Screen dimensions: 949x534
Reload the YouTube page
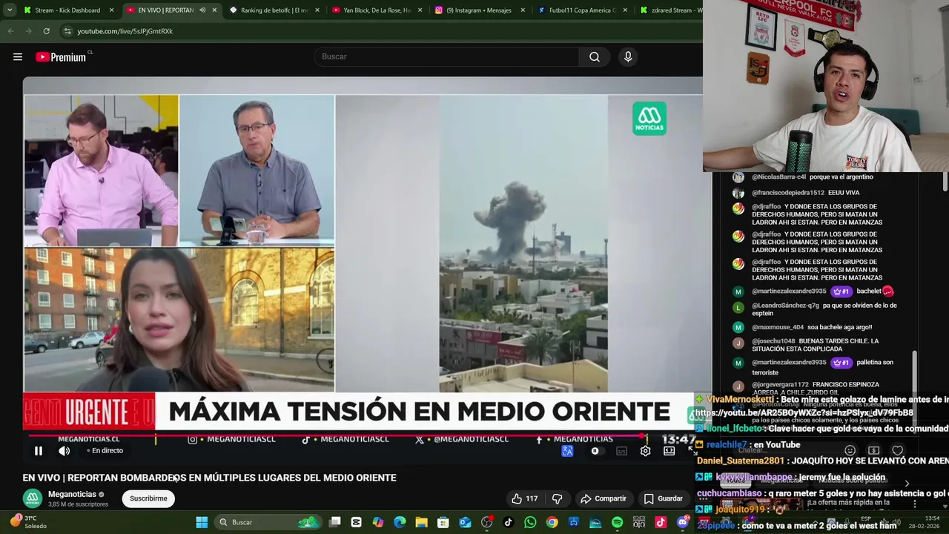pos(46,31)
